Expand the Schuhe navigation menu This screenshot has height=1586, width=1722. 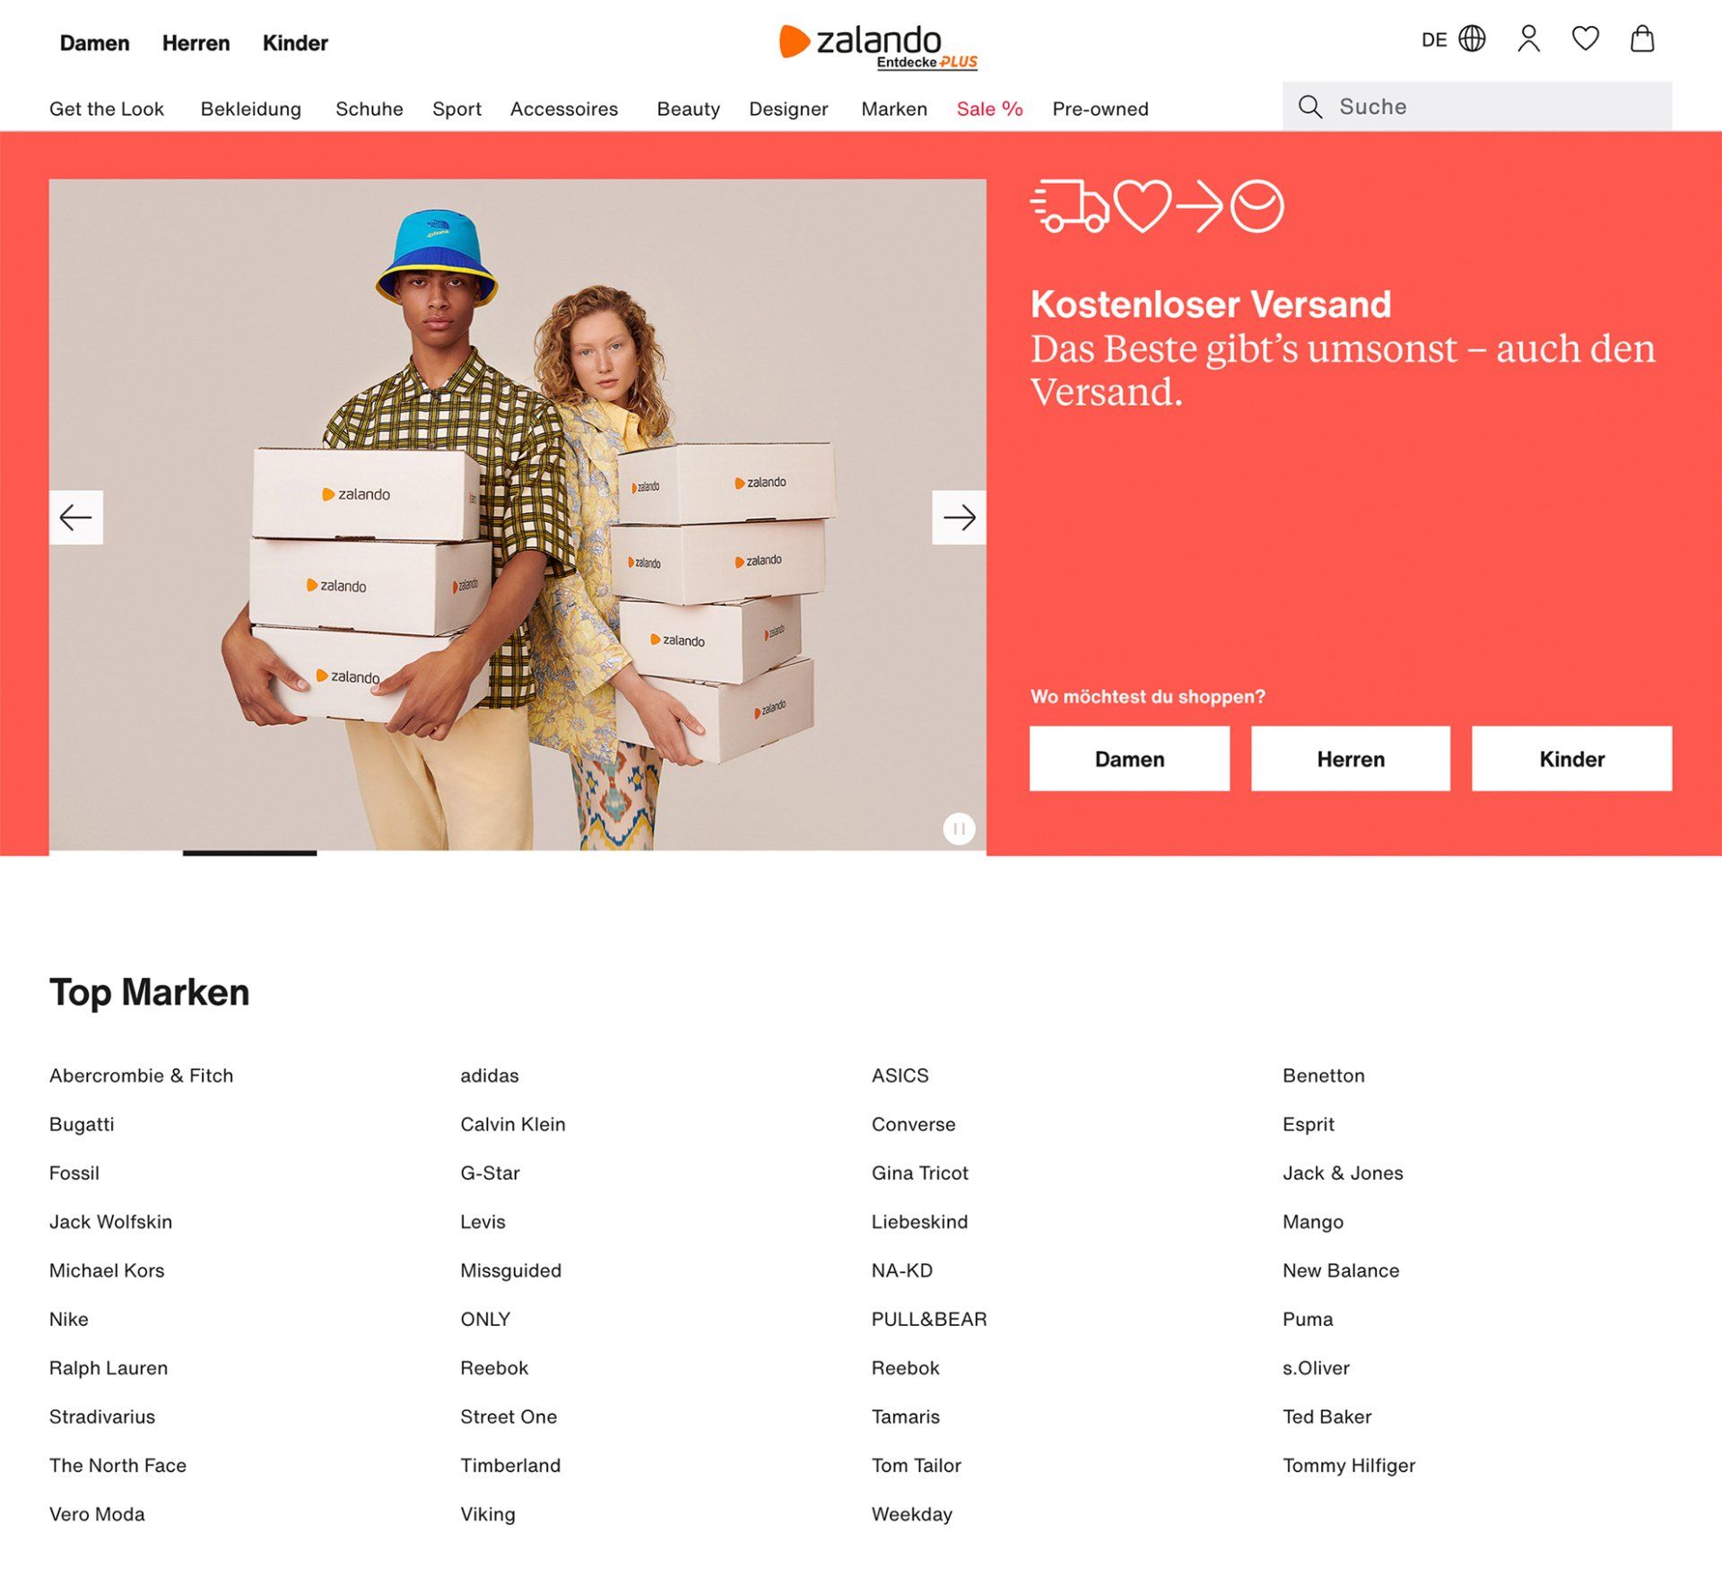coord(369,109)
